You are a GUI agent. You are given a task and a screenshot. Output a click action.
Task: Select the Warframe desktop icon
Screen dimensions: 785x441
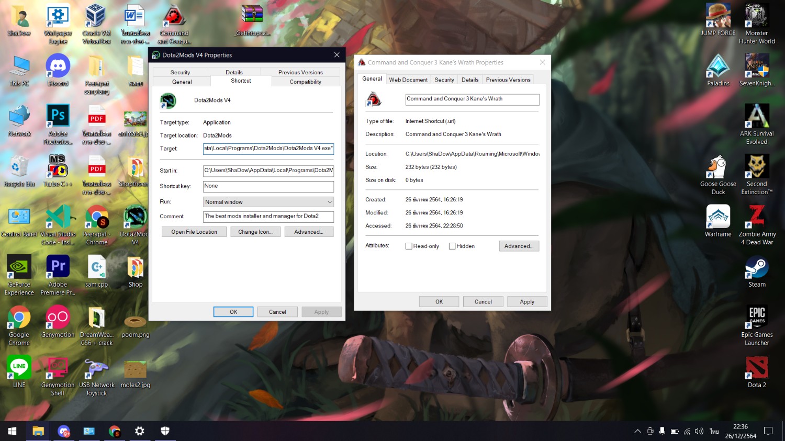click(718, 222)
